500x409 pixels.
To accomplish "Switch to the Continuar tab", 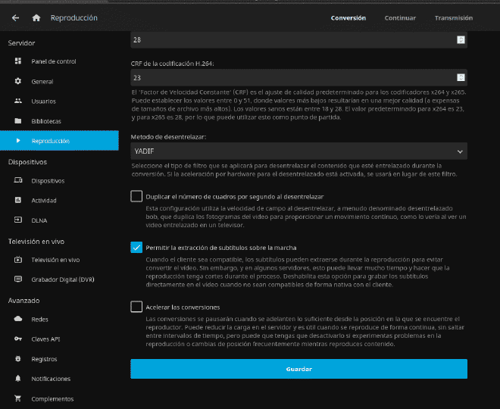I will click(x=400, y=18).
